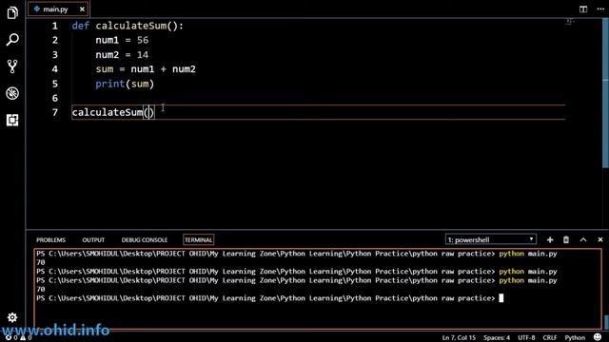609x342 pixels.
Task: Open the Explorer view in activity bar
Action: tap(12, 12)
